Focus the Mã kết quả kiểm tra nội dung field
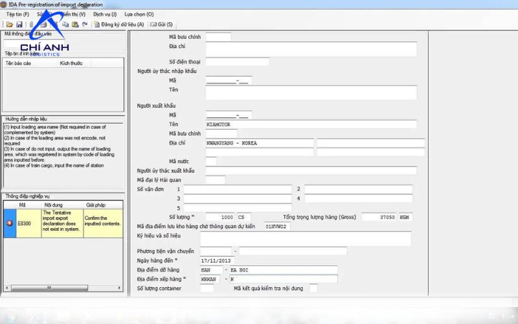Viewport: 518px width, 324px height. point(313,288)
